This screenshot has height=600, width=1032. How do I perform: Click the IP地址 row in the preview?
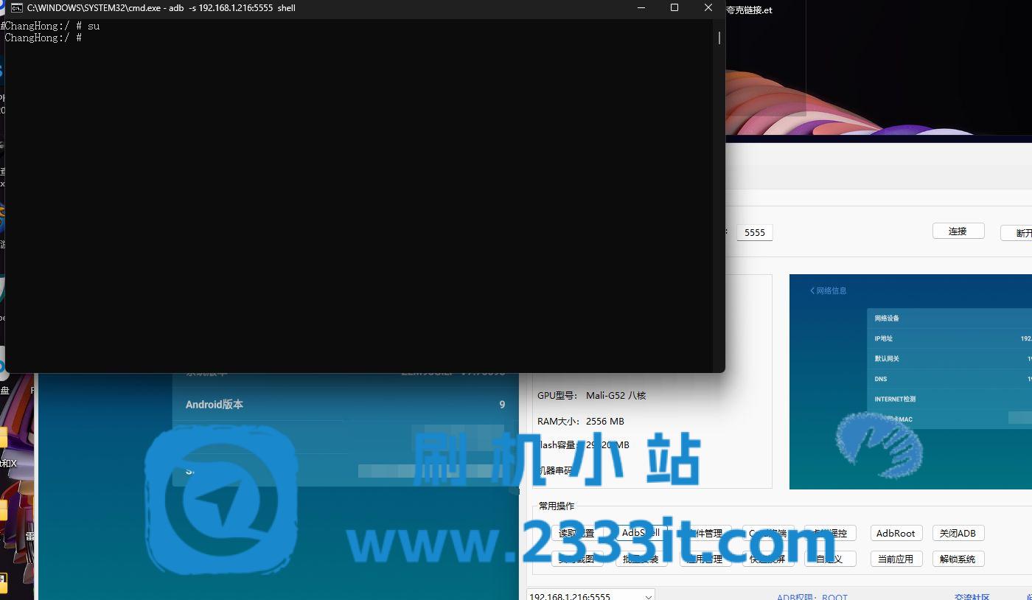(x=949, y=338)
